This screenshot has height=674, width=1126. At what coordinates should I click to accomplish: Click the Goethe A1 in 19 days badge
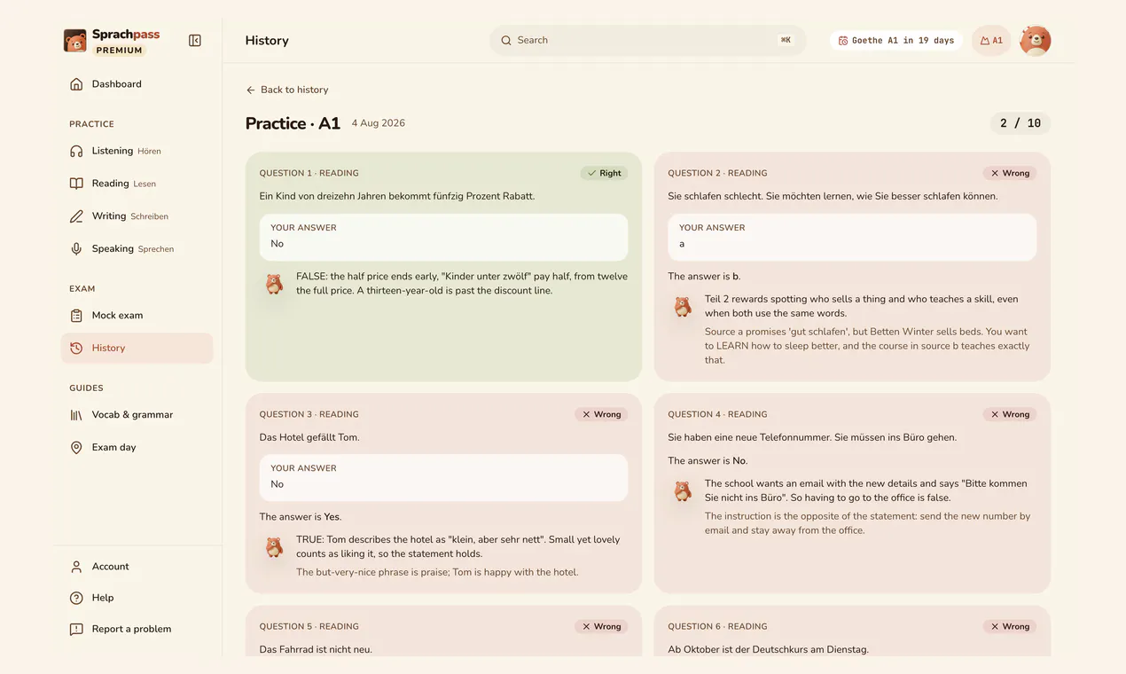[x=896, y=41]
